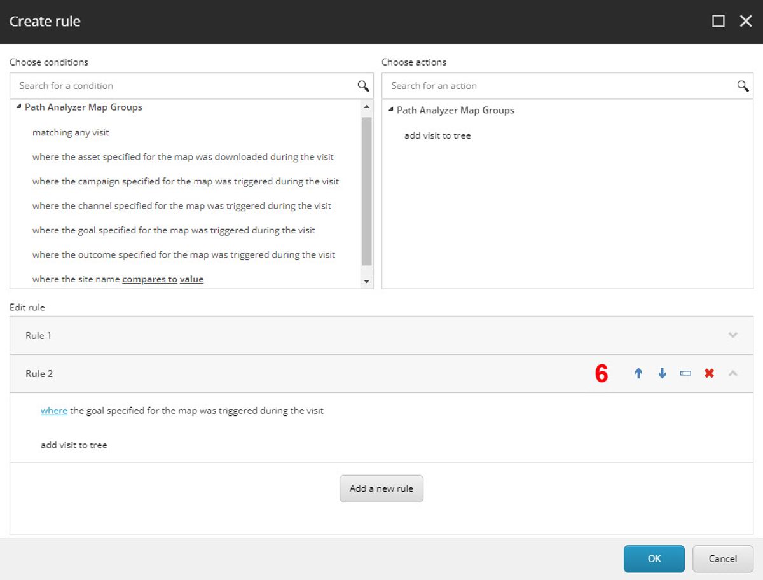Maximize the Create rule dialog
The width and height of the screenshot is (763, 580).
(x=718, y=22)
